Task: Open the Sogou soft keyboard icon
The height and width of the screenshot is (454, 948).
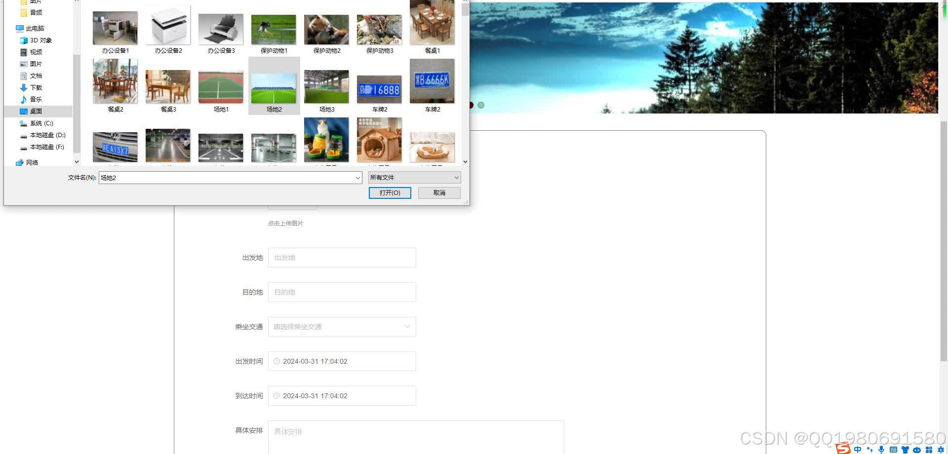Action: click(x=893, y=450)
